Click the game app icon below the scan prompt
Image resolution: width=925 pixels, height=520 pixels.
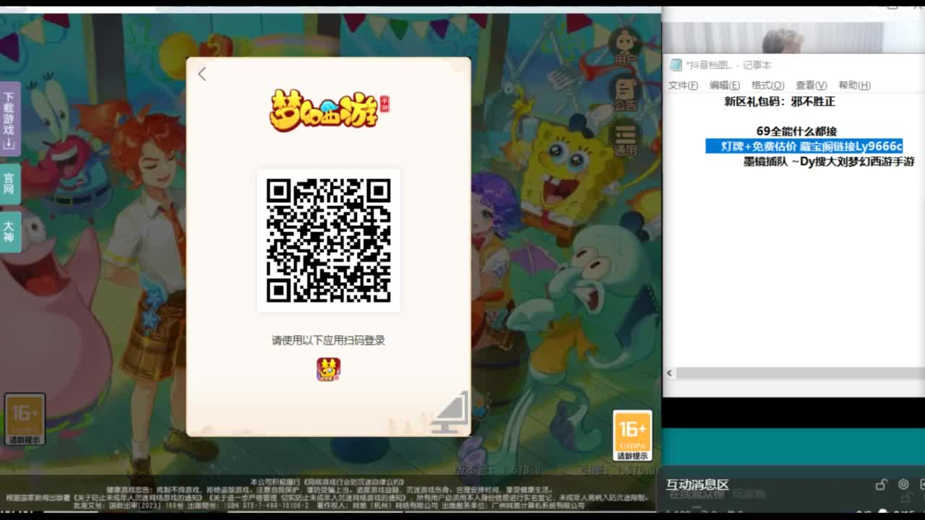coord(329,369)
